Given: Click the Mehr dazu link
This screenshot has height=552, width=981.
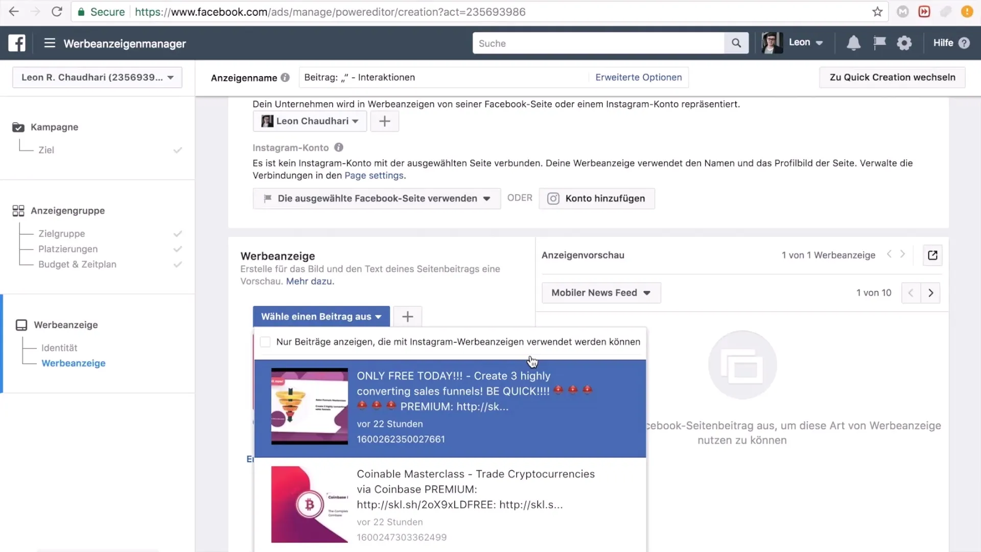Looking at the screenshot, I should [309, 281].
